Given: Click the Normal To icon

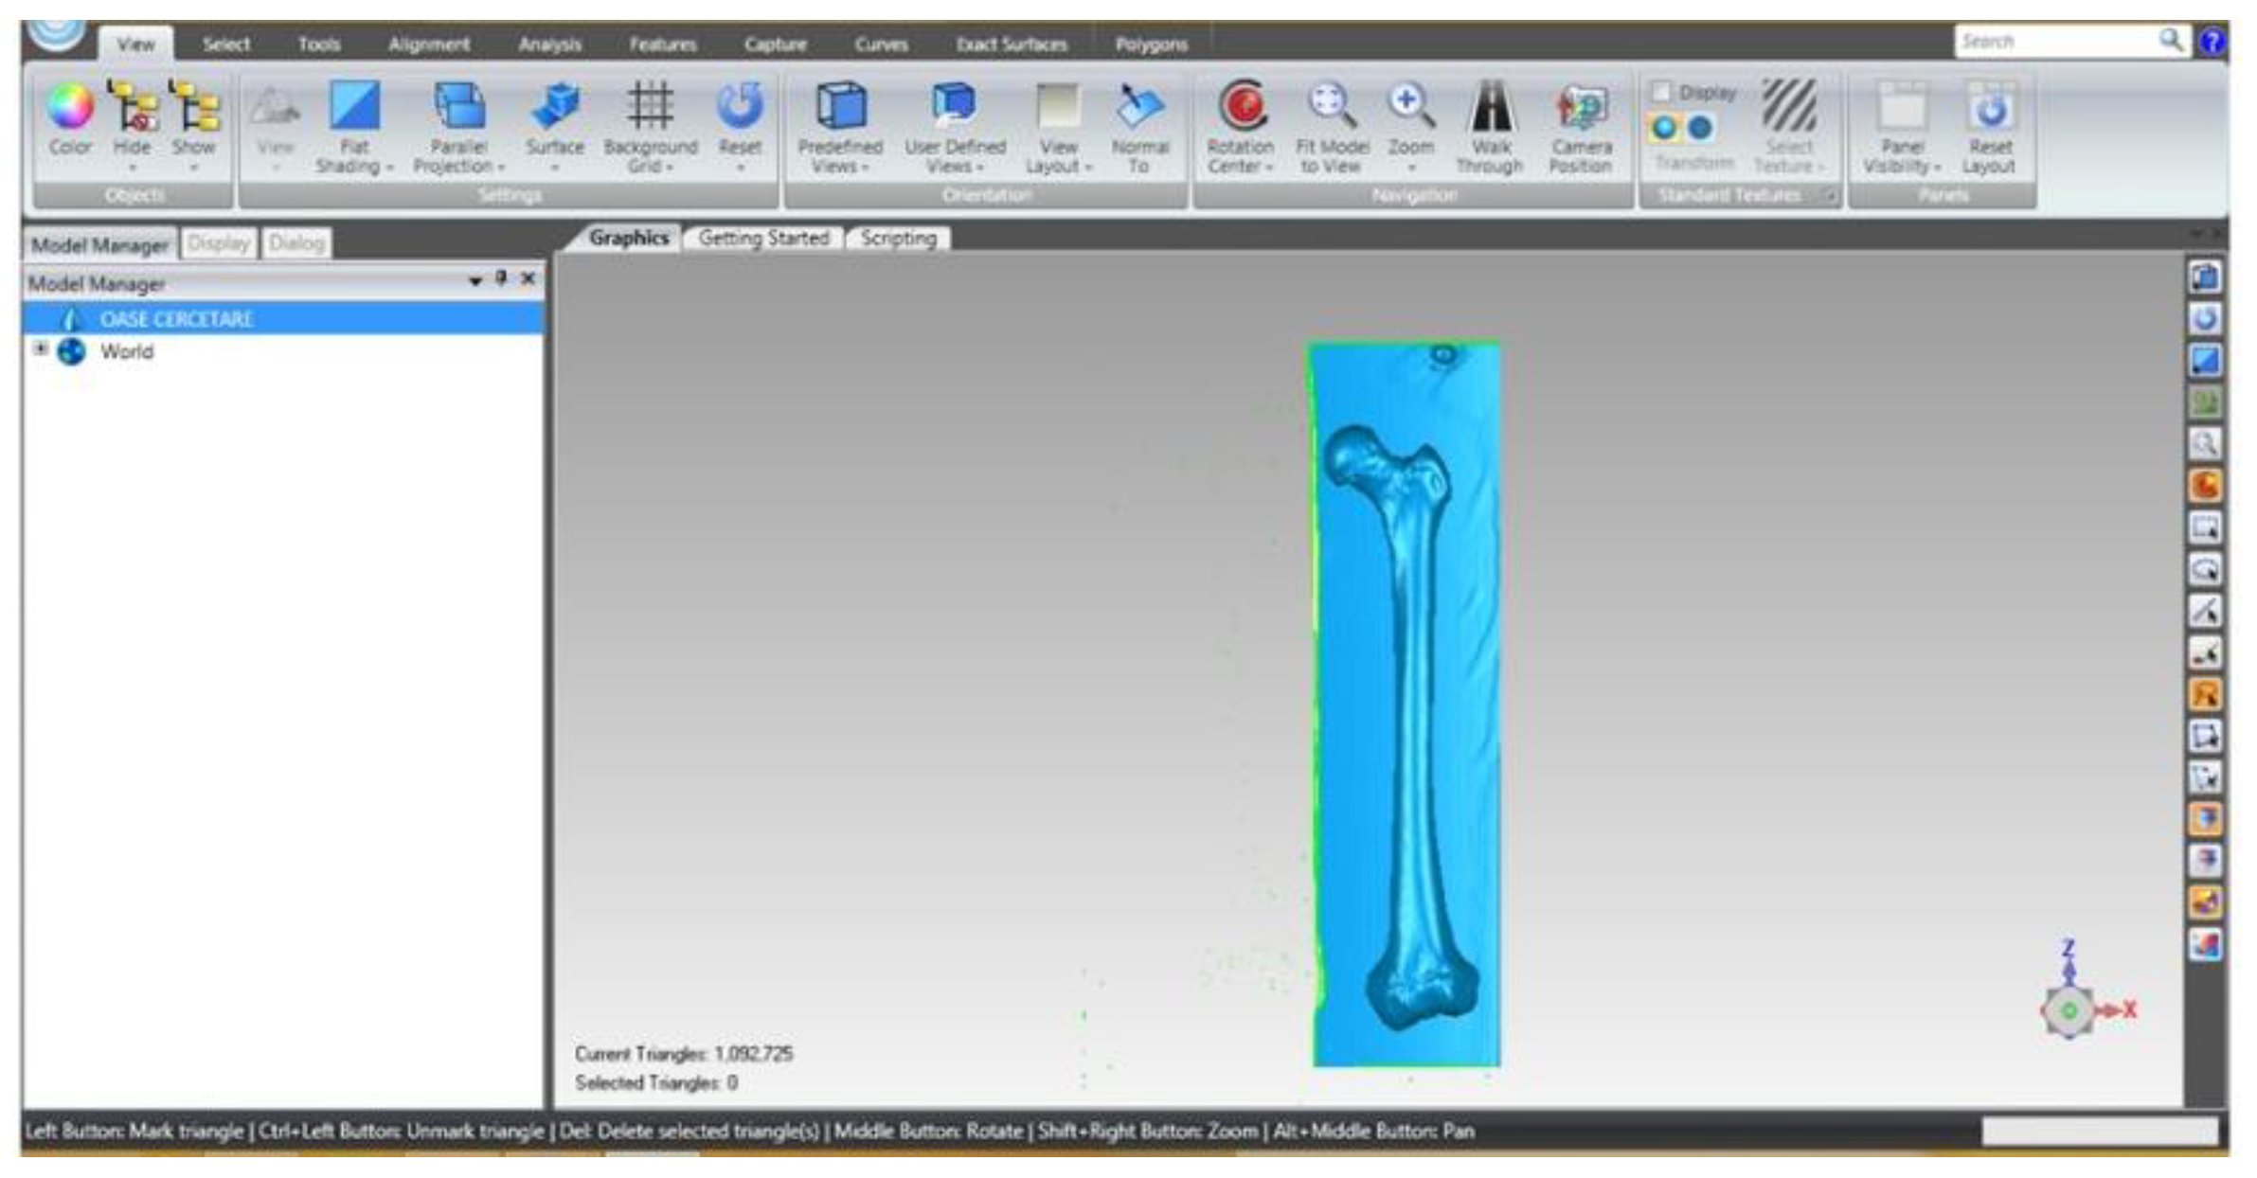Looking at the screenshot, I should (1138, 106).
